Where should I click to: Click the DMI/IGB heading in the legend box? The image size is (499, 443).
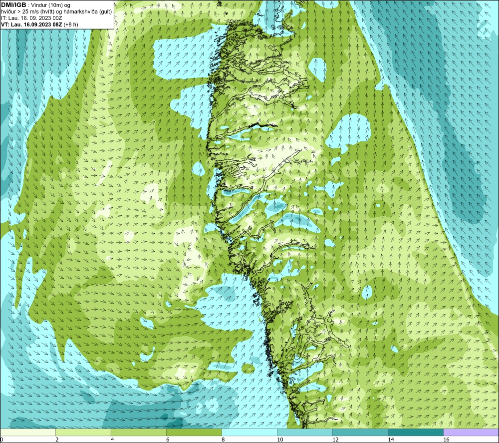click(x=13, y=5)
